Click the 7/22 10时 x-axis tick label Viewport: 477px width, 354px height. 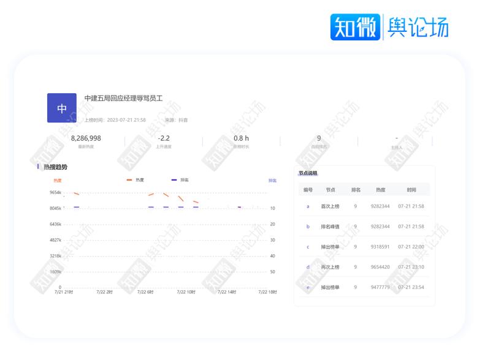[186, 292]
